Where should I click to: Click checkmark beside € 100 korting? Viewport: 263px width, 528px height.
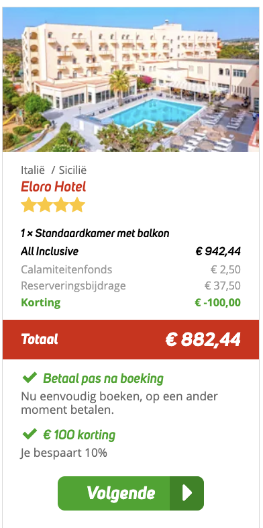point(30,435)
